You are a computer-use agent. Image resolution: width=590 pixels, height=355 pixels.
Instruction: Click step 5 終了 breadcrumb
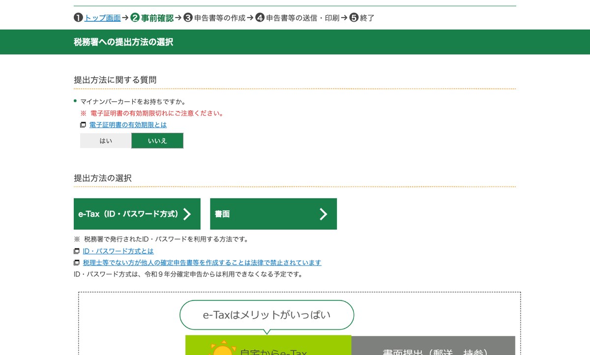point(362,18)
